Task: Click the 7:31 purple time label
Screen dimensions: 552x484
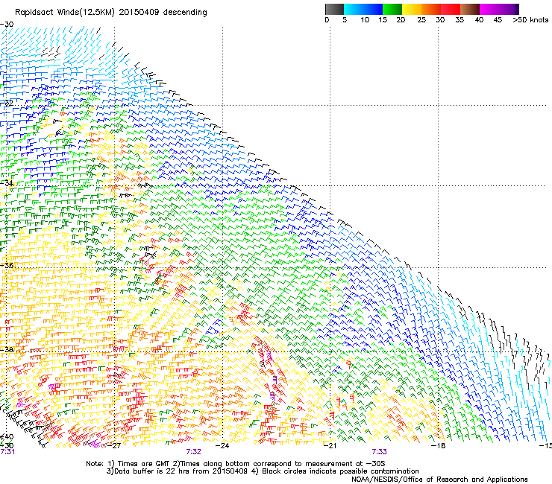Action: 7,452
